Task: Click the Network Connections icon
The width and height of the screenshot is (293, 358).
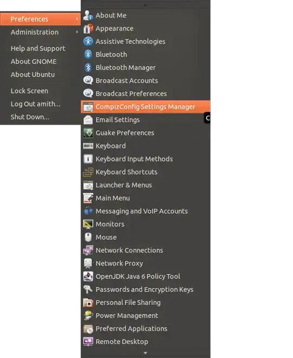Action: (x=88, y=250)
